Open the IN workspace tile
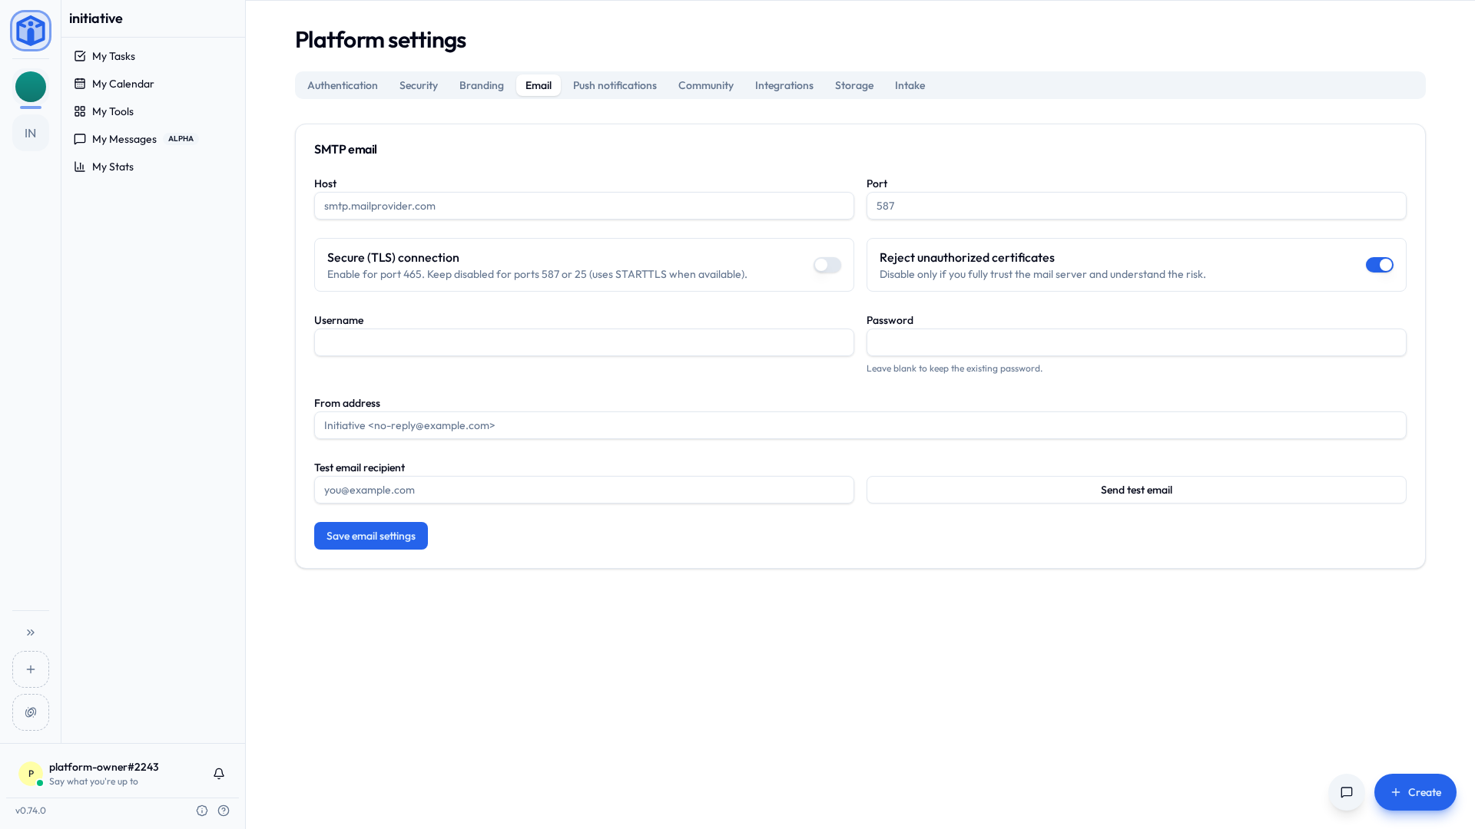1475x829 pixels. pyautogui.click(x=31, y=134)
